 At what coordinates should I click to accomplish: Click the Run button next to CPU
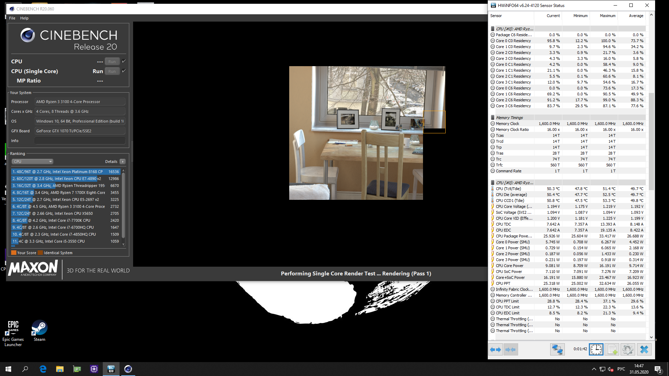coord(112,62)
